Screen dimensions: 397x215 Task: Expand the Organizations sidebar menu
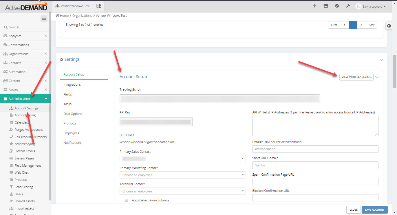[x=25, y=54]
